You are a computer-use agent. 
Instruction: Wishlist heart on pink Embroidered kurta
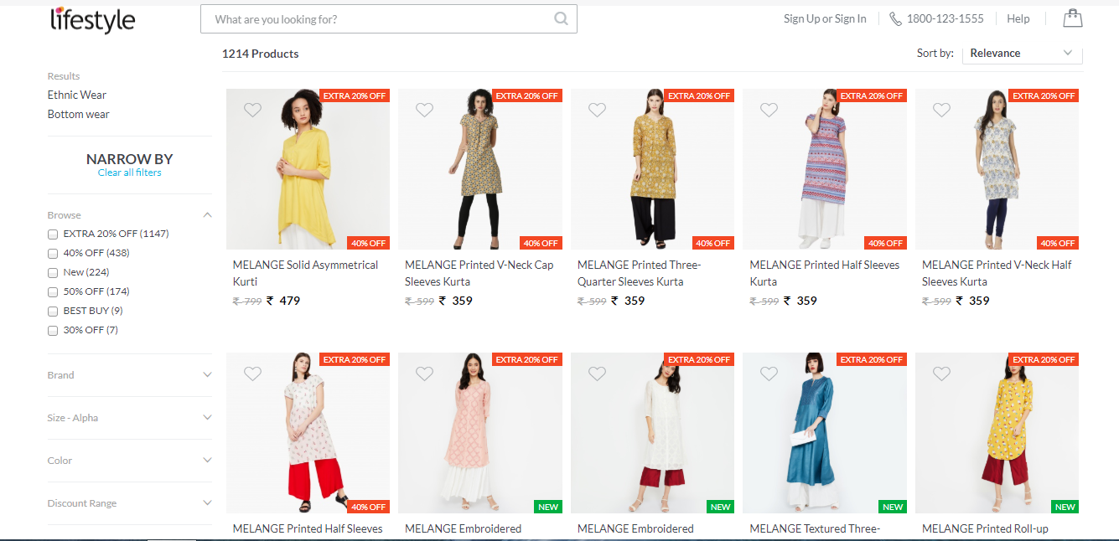tap(424, 374)
